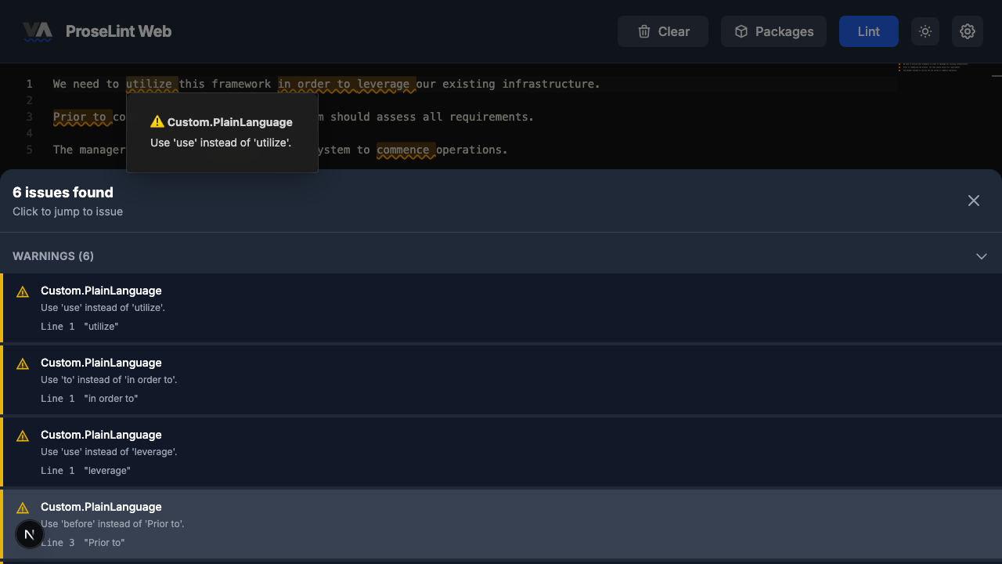The image size is (1002, 564).
Task: Click the warning triangle on the 'Prior to' issue
Action: 23,508
